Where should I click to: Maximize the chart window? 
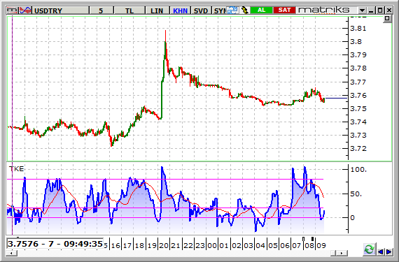coord(380,10)
